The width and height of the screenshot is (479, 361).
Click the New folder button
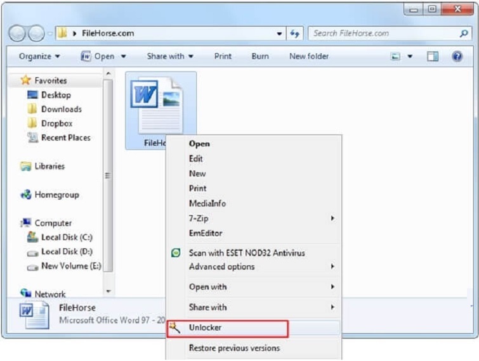pyautogui.click(x=309, y=56)
